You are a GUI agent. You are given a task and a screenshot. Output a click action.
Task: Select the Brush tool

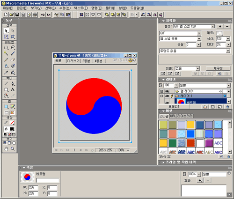(13, 54)
